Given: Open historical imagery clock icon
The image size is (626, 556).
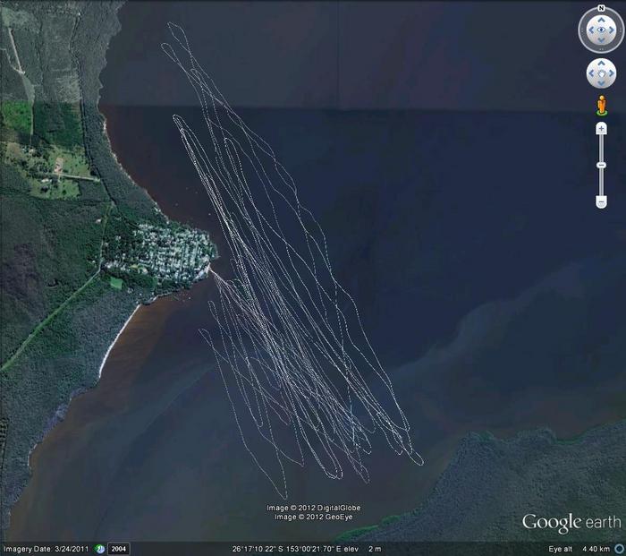Looking at the screenshot, I should click(100, 549).
